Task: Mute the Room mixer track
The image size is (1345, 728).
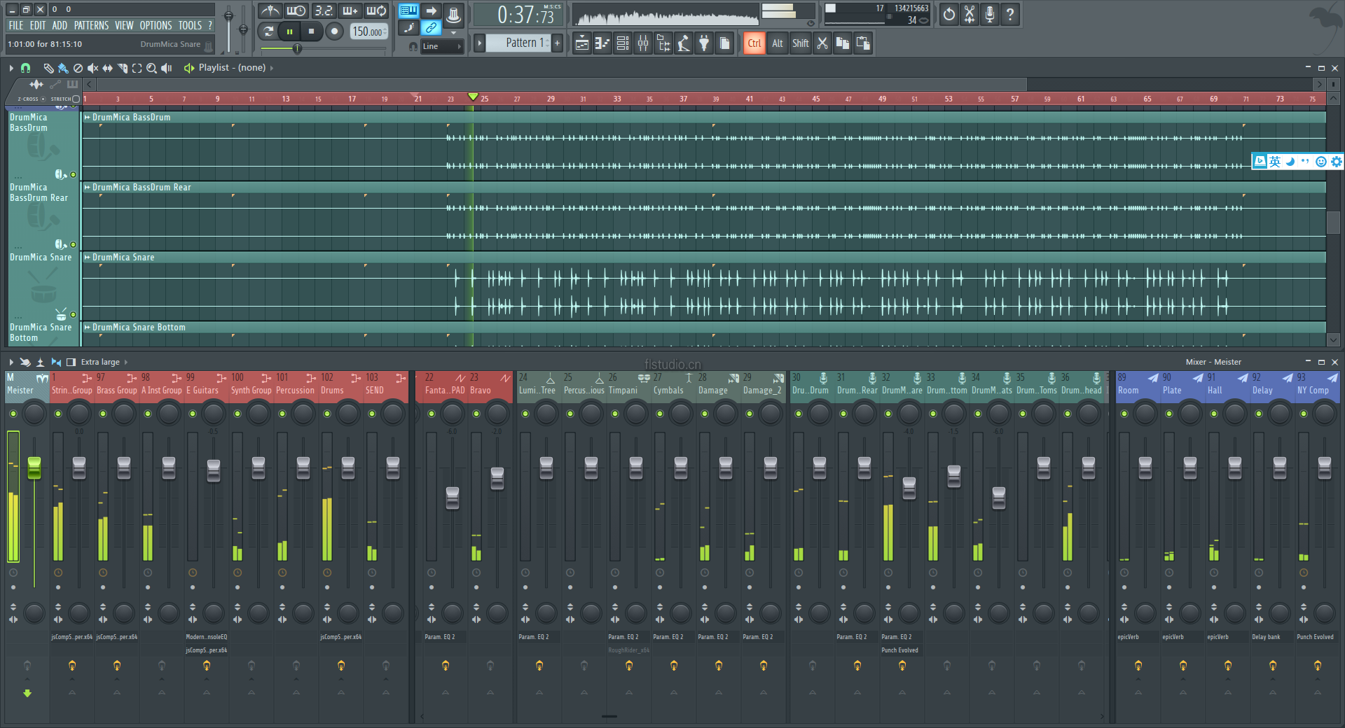Action: pos(1124,414)
